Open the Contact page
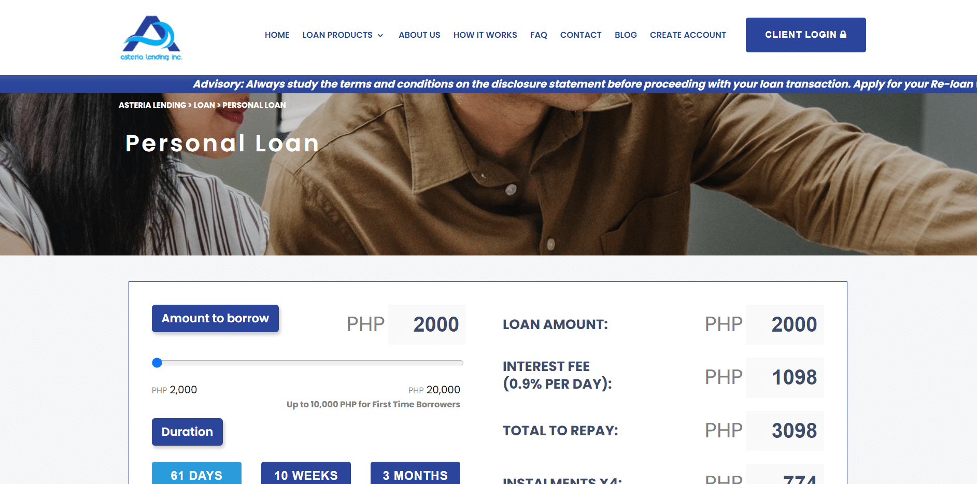Viewport: 977px width, 484px height. pyautogui.click(x=580, y=35)
